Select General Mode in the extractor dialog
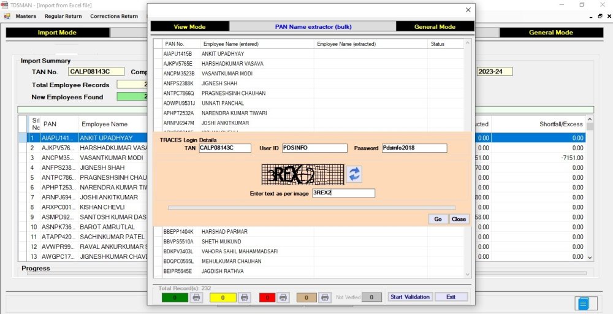Image resolution: width=613 pixels, height=314 pixels. [435, 26]
